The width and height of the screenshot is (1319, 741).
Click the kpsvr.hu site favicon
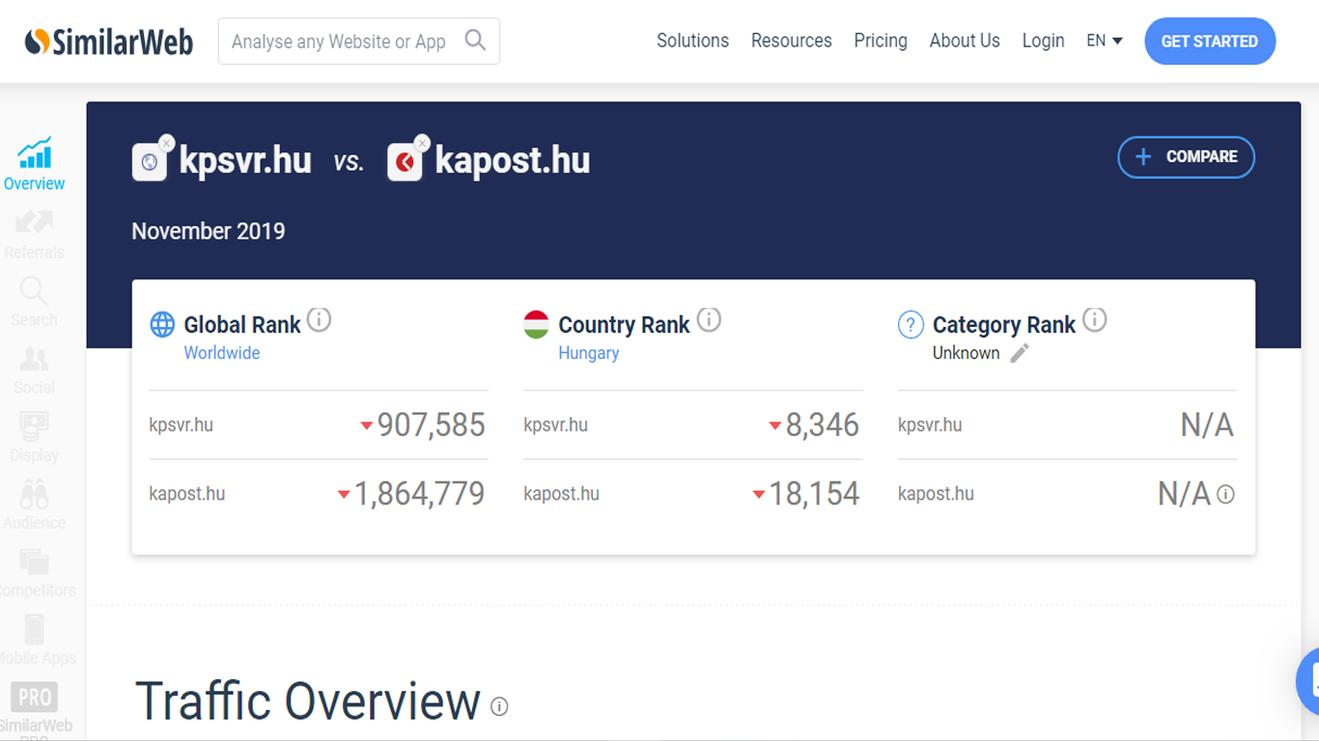150,162
